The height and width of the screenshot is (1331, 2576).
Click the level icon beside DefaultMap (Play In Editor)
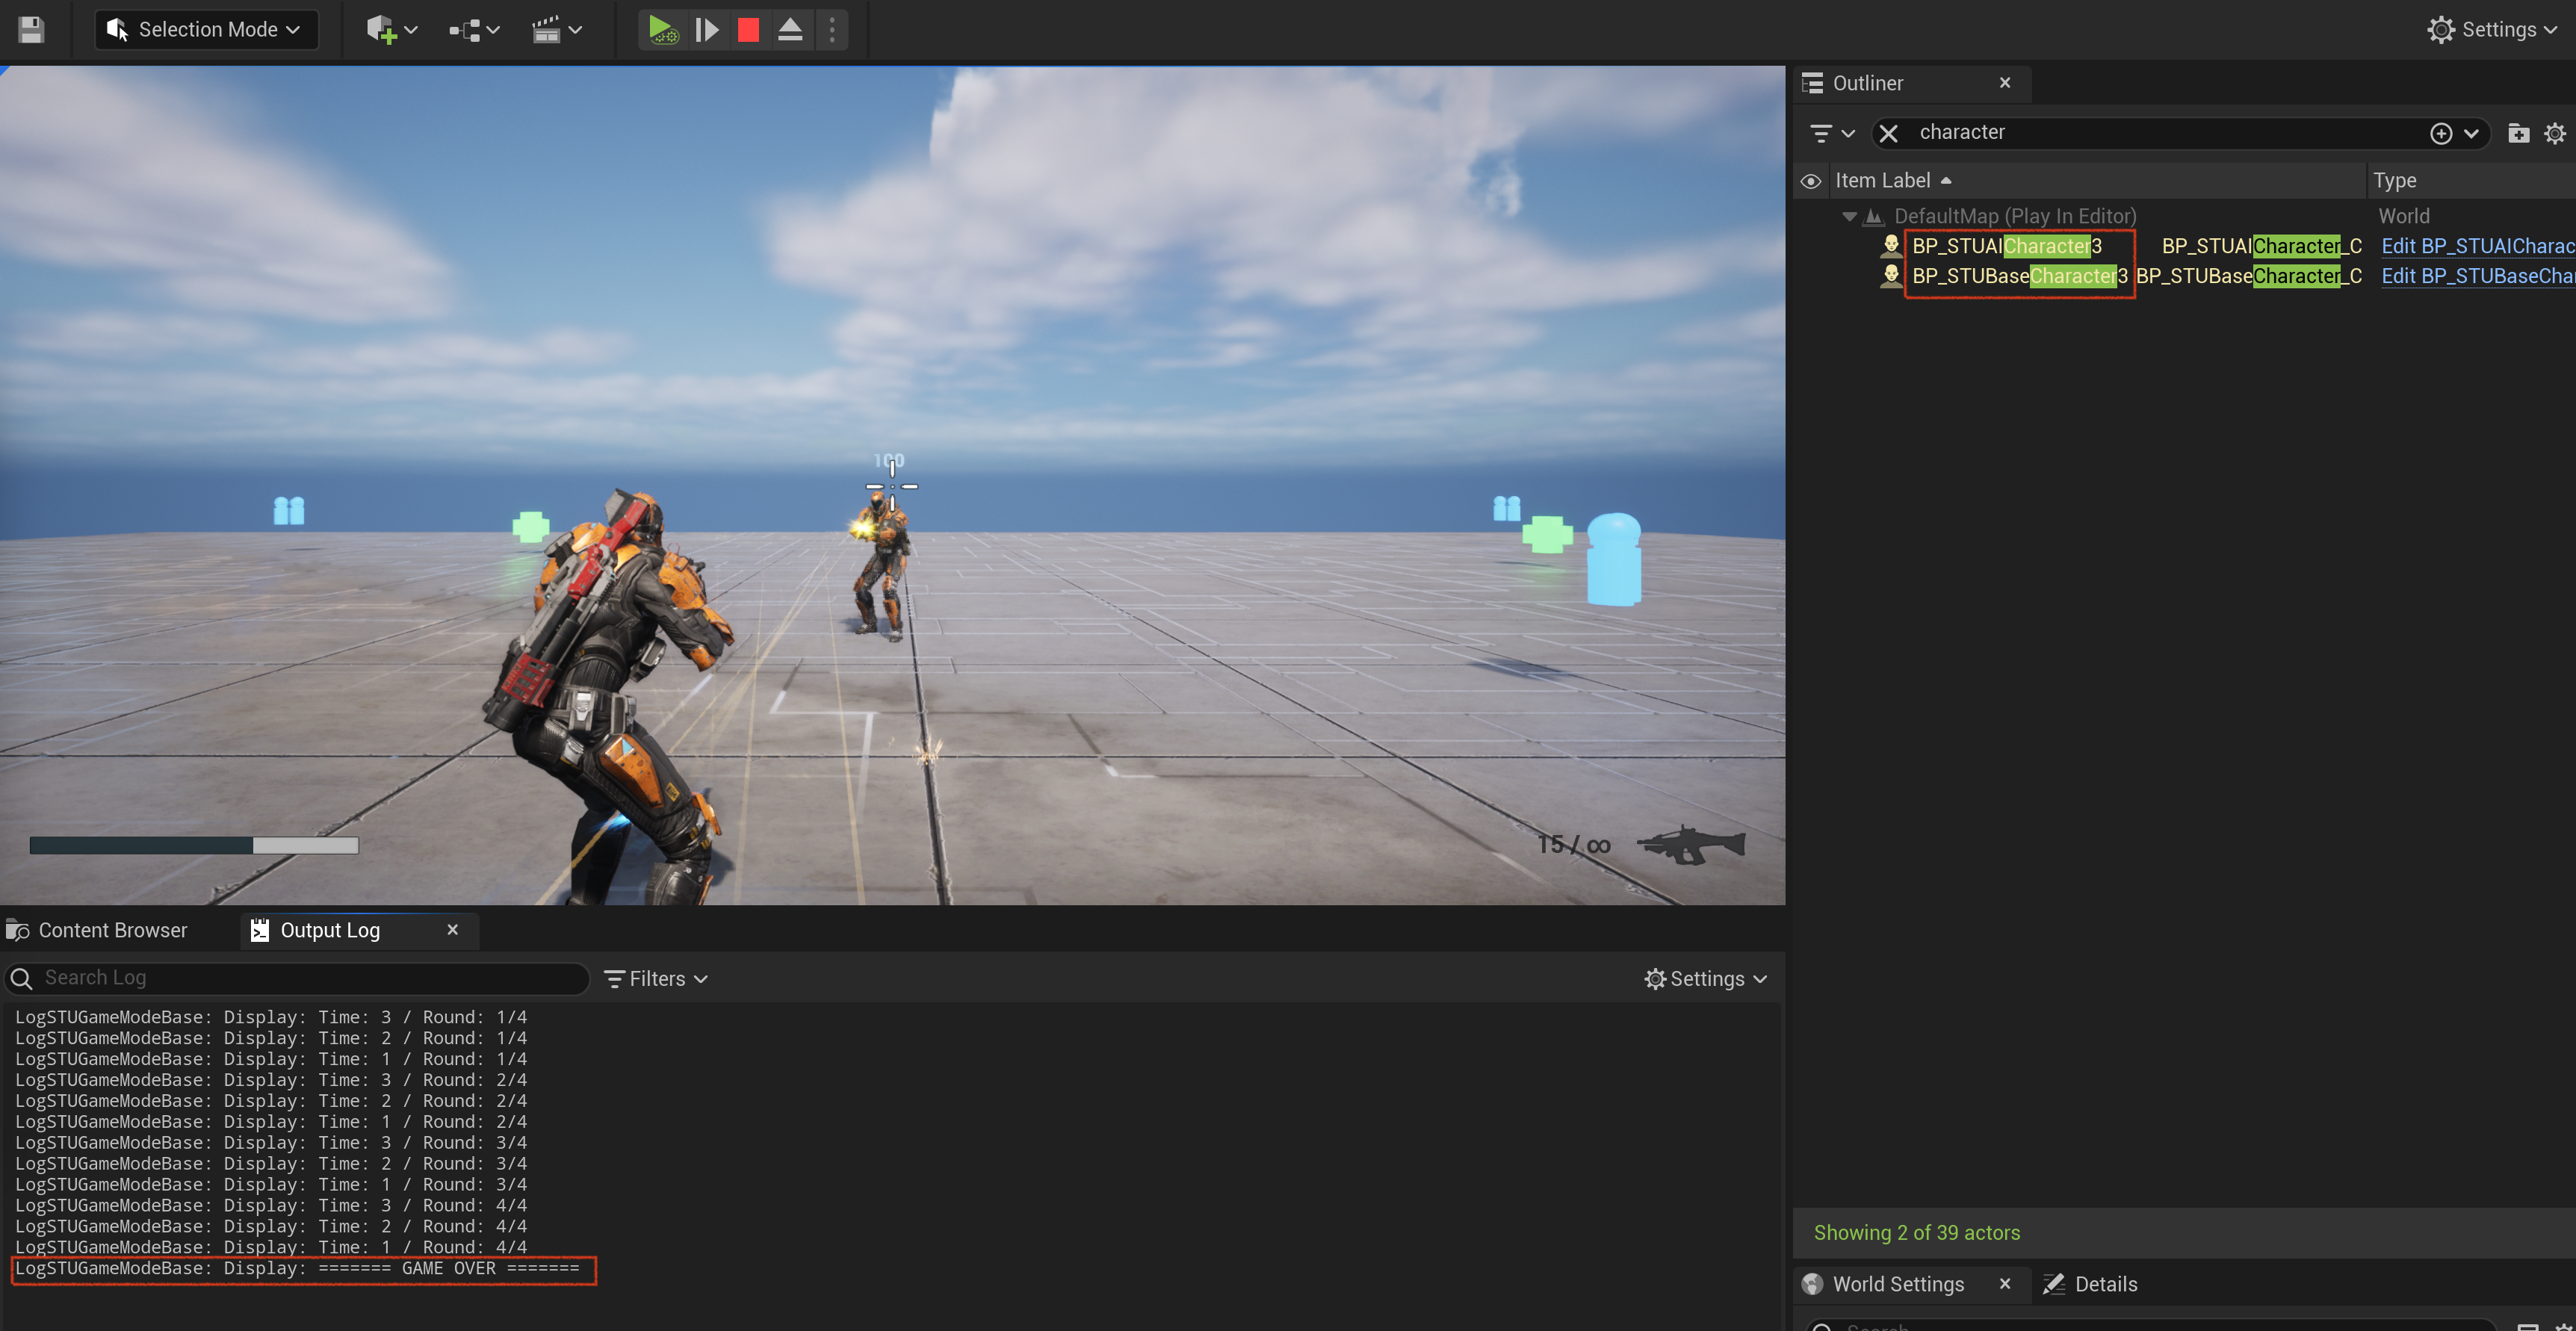[x=1874, y=216]
